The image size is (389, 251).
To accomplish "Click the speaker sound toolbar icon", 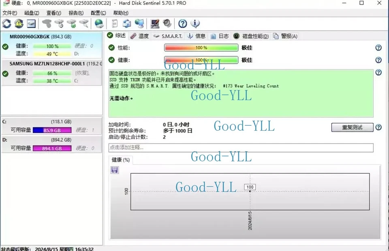I will pos(167,24).
